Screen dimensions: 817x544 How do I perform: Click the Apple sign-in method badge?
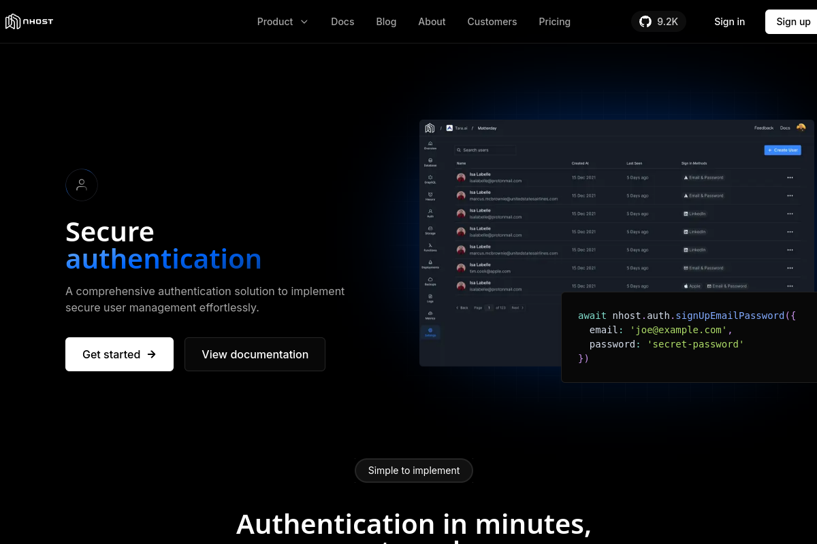click(x=692, y=286)
